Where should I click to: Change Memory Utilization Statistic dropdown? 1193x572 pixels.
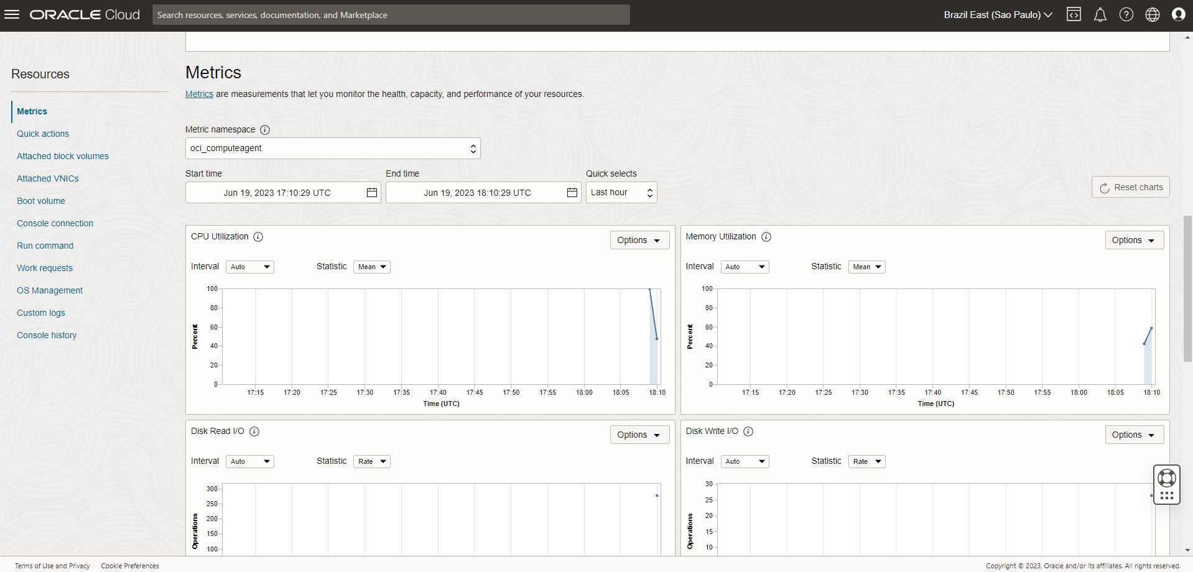[x=866, y=267]
